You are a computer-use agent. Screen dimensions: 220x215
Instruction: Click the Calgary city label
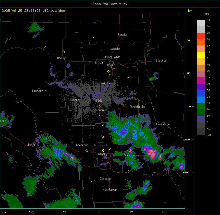[x=102, y=154]
